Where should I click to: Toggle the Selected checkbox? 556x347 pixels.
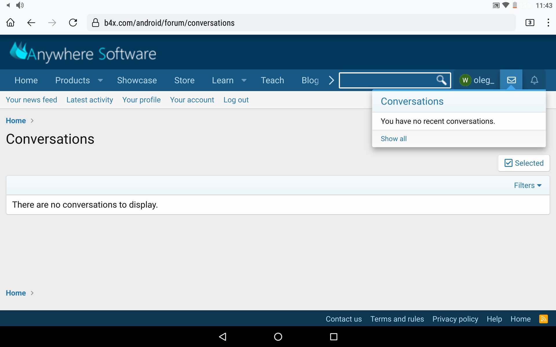click(508, 163)
